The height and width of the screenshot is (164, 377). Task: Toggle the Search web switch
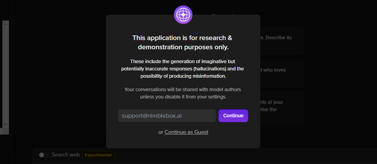[44, 155]
